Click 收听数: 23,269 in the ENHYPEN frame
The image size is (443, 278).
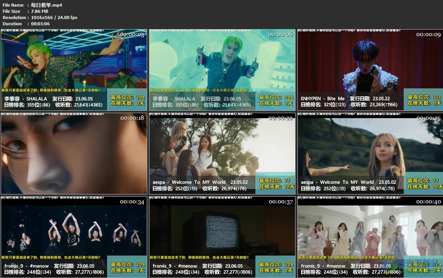[x=374, y=105]
